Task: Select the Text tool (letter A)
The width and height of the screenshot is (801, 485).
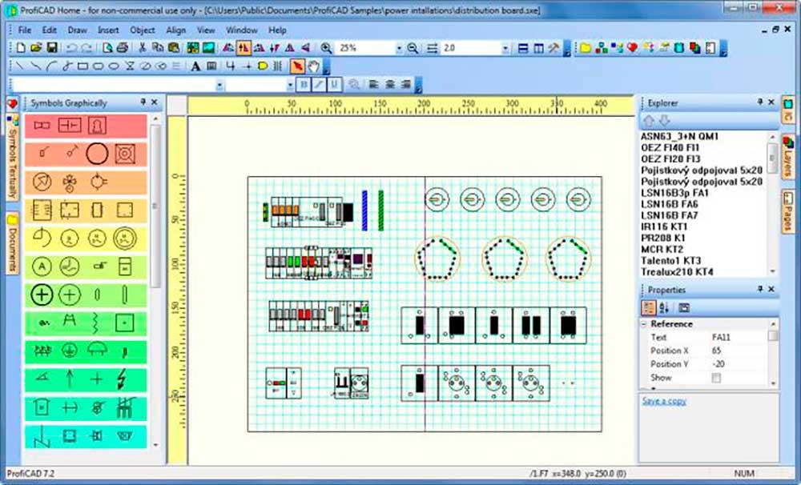Action: pos(195,66)
